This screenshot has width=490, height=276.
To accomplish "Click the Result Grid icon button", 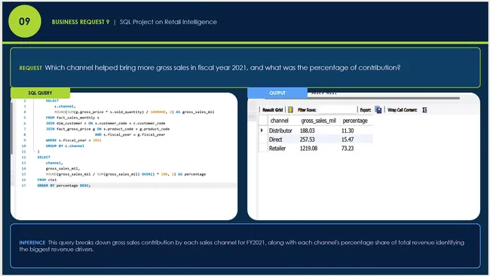I will (x=290, y=109).
